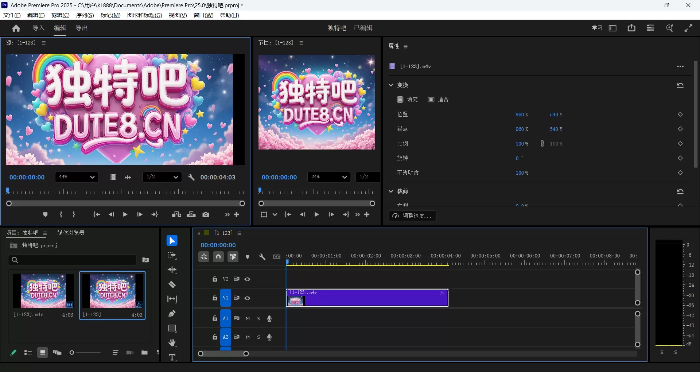Screen dimensions: 700x372
Task: Toggle linked selection in timeline
Action: (233, 257)
